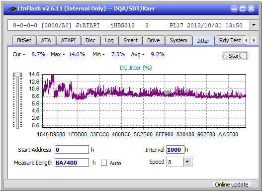Enable the Auto checkbox
262x191 pixels.
coord(104,163)
